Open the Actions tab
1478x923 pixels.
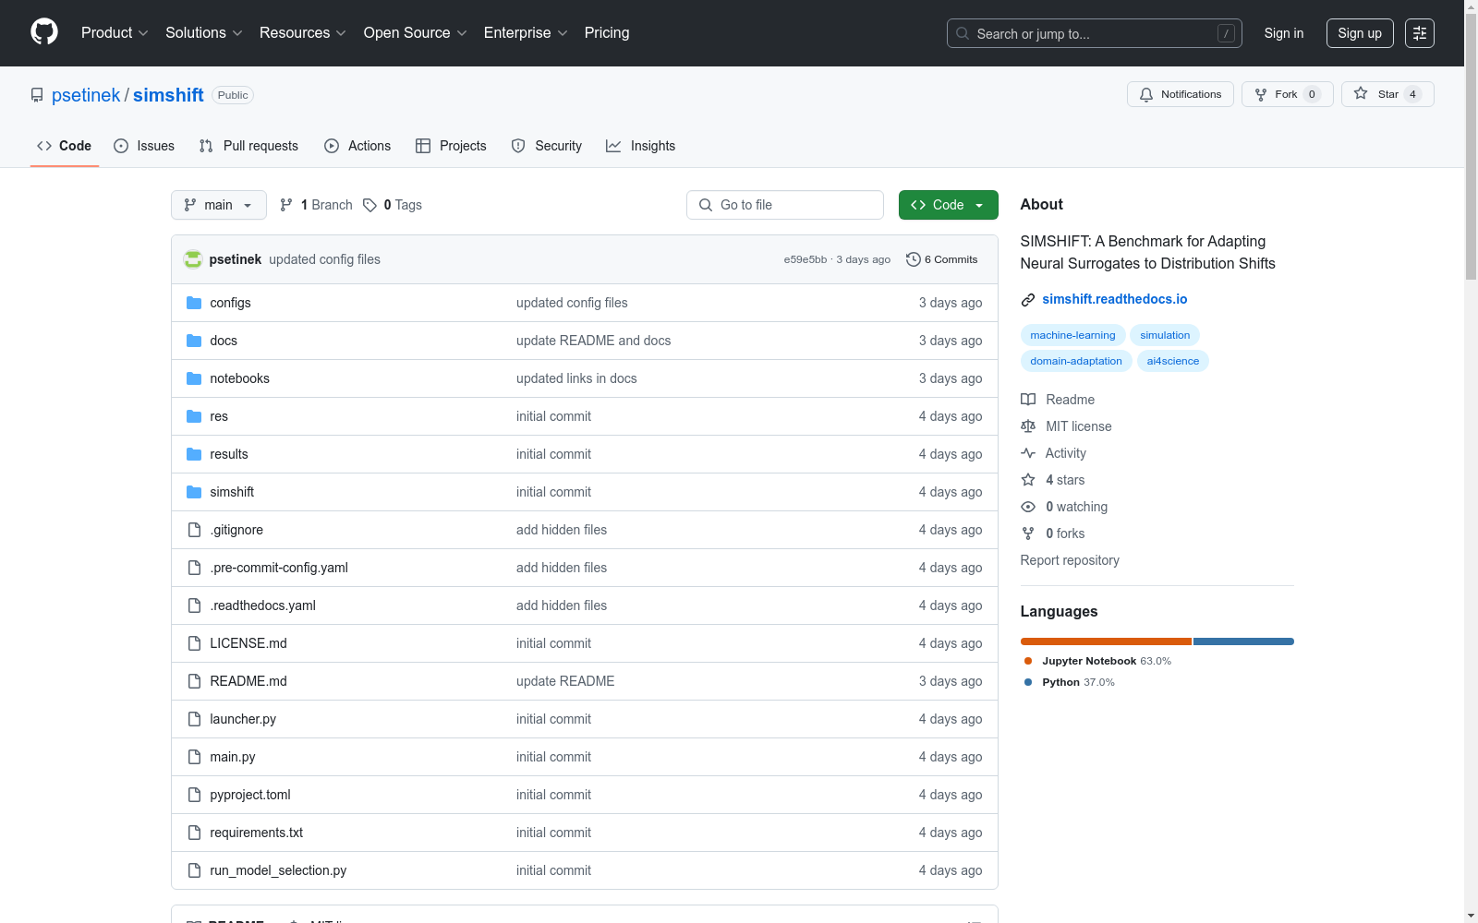(x=357, y=146)
